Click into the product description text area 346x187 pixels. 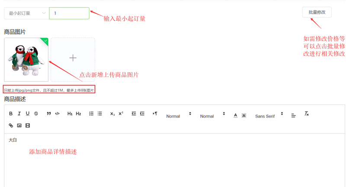pyautogui.click(x=174, y=160)
